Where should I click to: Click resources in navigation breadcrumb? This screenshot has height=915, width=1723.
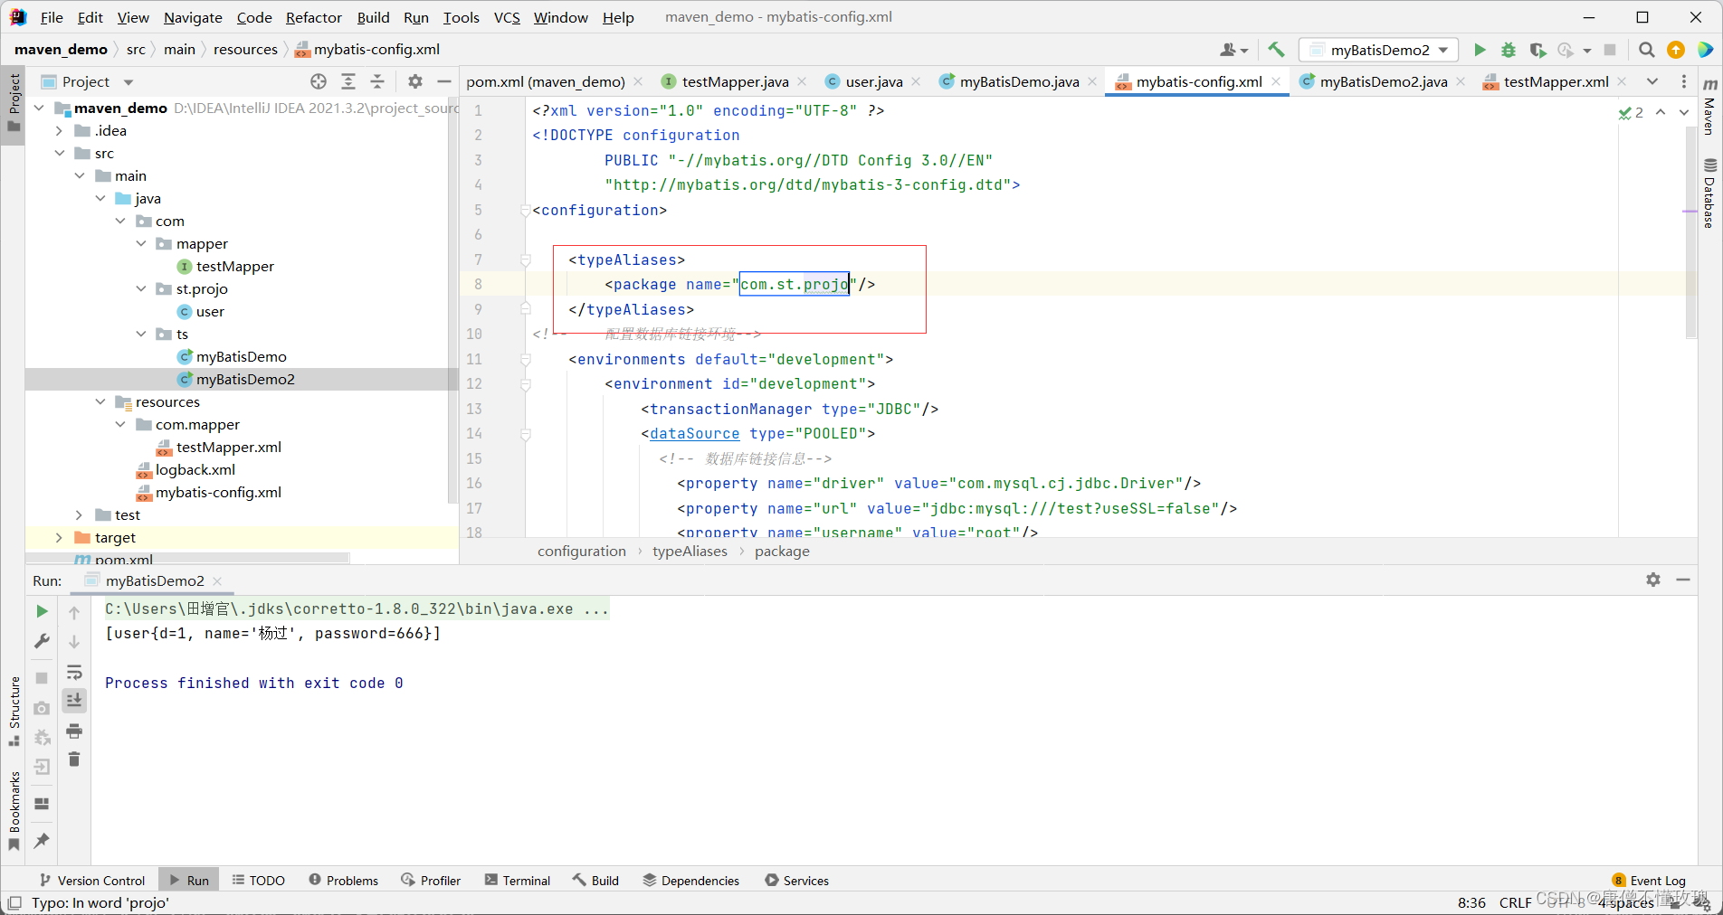tap(245, 50)
